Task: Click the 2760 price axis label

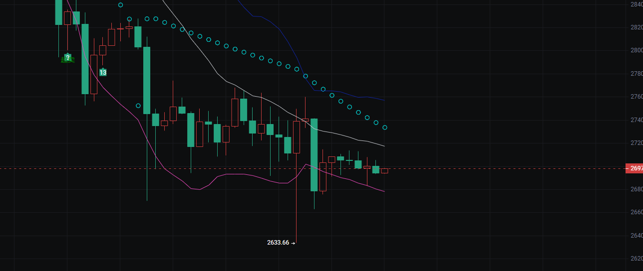Action: tap(636, 97)
